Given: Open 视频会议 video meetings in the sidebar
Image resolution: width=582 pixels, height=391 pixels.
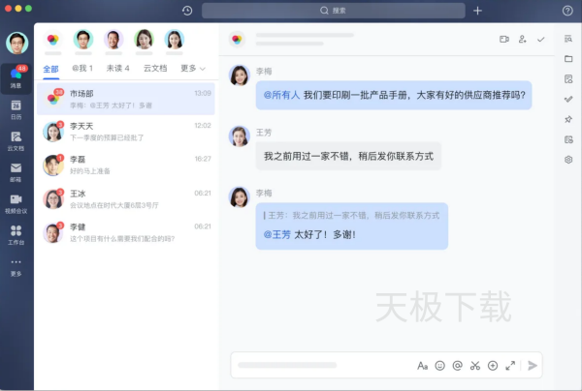Looking at the screenshot, I should click(x=16, y=201).
